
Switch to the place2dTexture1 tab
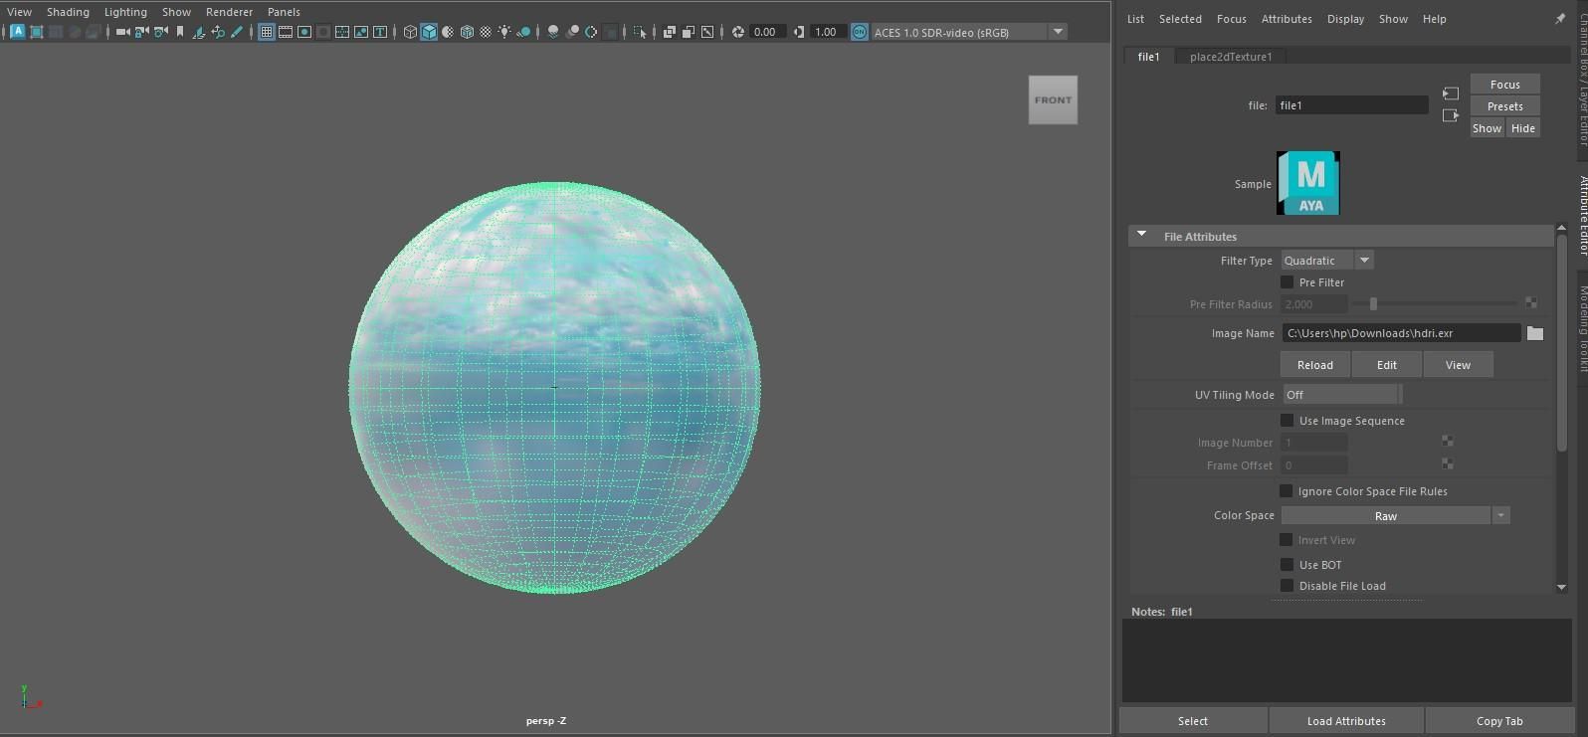tap(1231, 57)
